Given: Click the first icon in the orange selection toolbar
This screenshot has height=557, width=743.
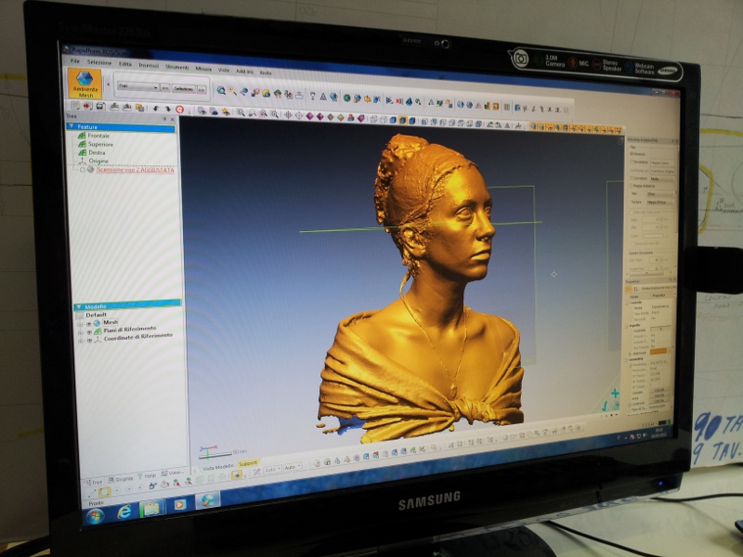Looking at the screenshot, I should [x=534, y=126].
